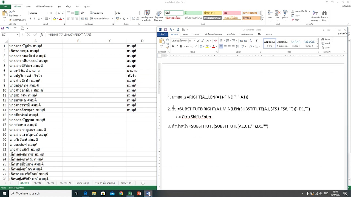The height and width of the screenshot is (197, 351).
Task: Click the bullets list icon in Word
Action: [221, 41]
